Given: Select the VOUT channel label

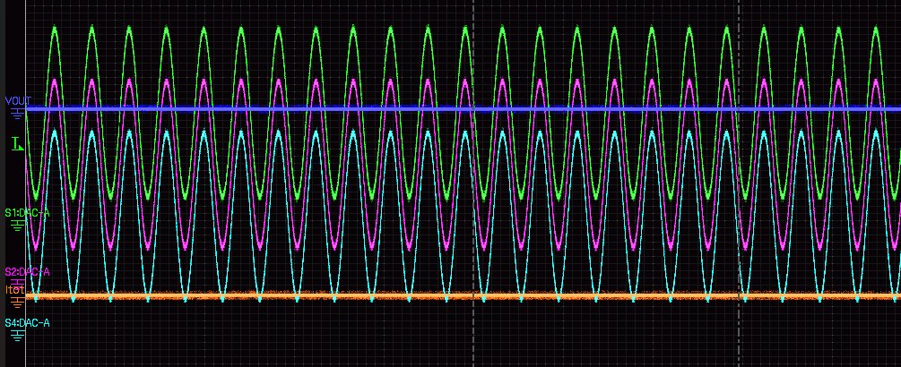Looking at the screenshot, I should click(18, 101).
